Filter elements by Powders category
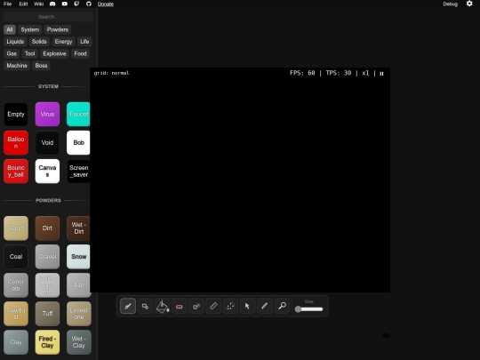 pos(58,29)
